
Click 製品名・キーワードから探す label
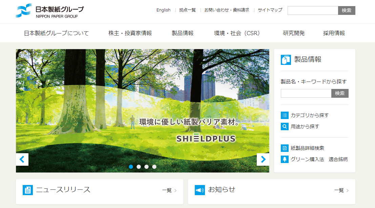click(x=314, y=82)
